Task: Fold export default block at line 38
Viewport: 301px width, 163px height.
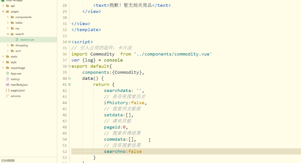Action: pos(69,66)
